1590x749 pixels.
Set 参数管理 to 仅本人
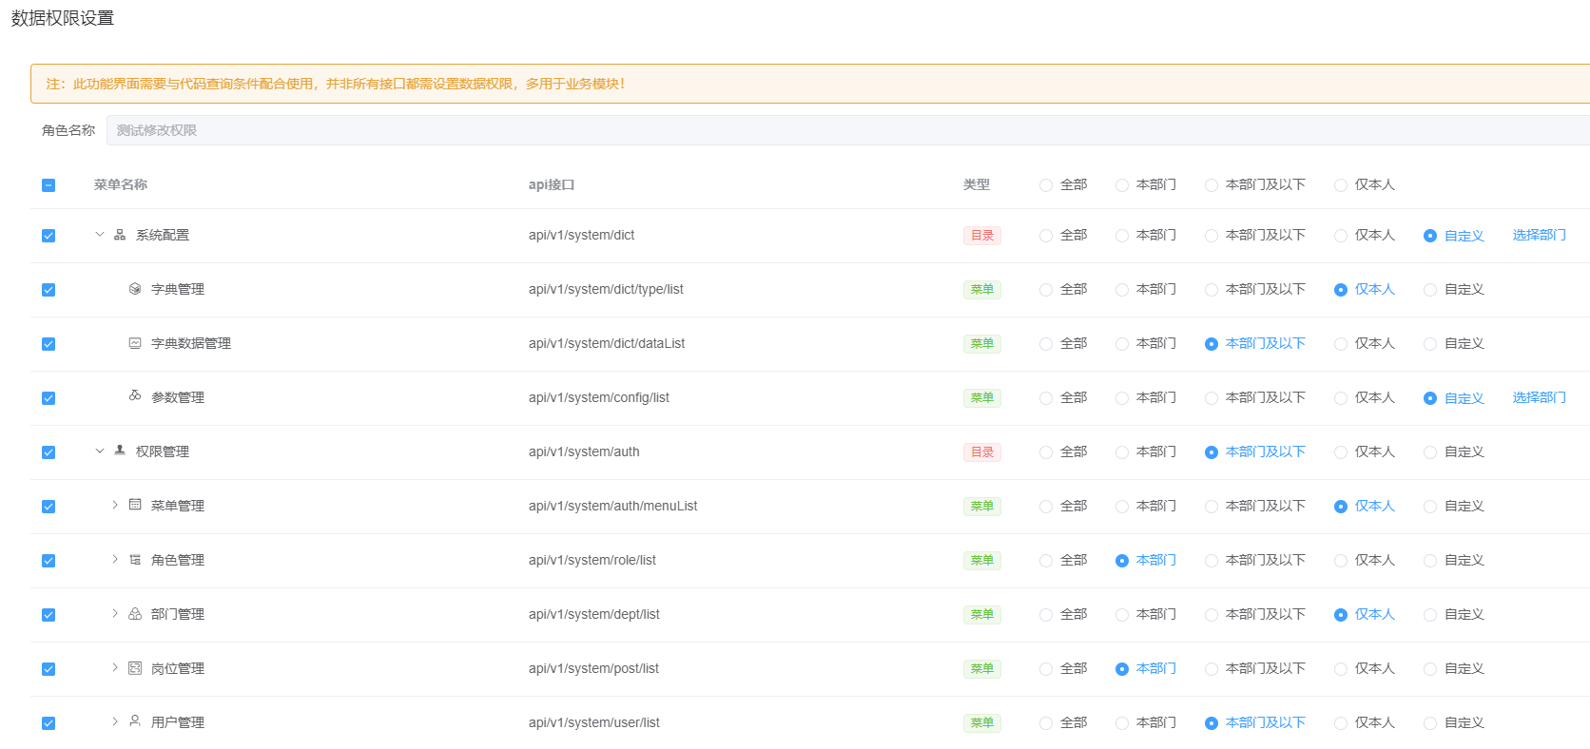point(1341,398)
